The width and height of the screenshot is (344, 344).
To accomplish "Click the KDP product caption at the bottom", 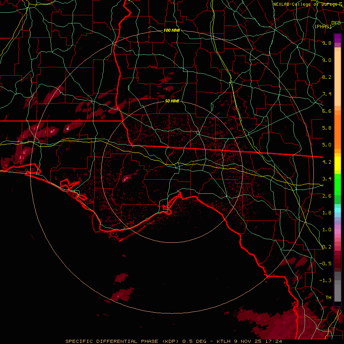I will (174, 341).
